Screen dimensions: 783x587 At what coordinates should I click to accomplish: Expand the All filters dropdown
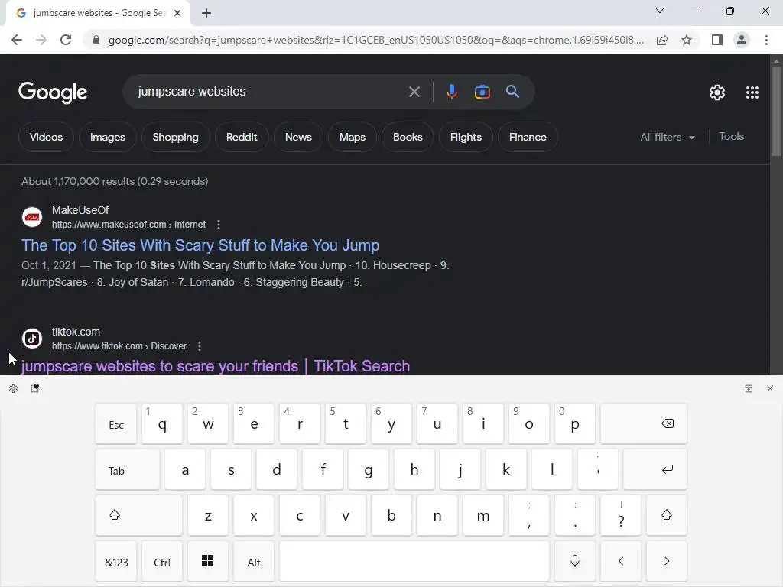click(x=668, y=137)
